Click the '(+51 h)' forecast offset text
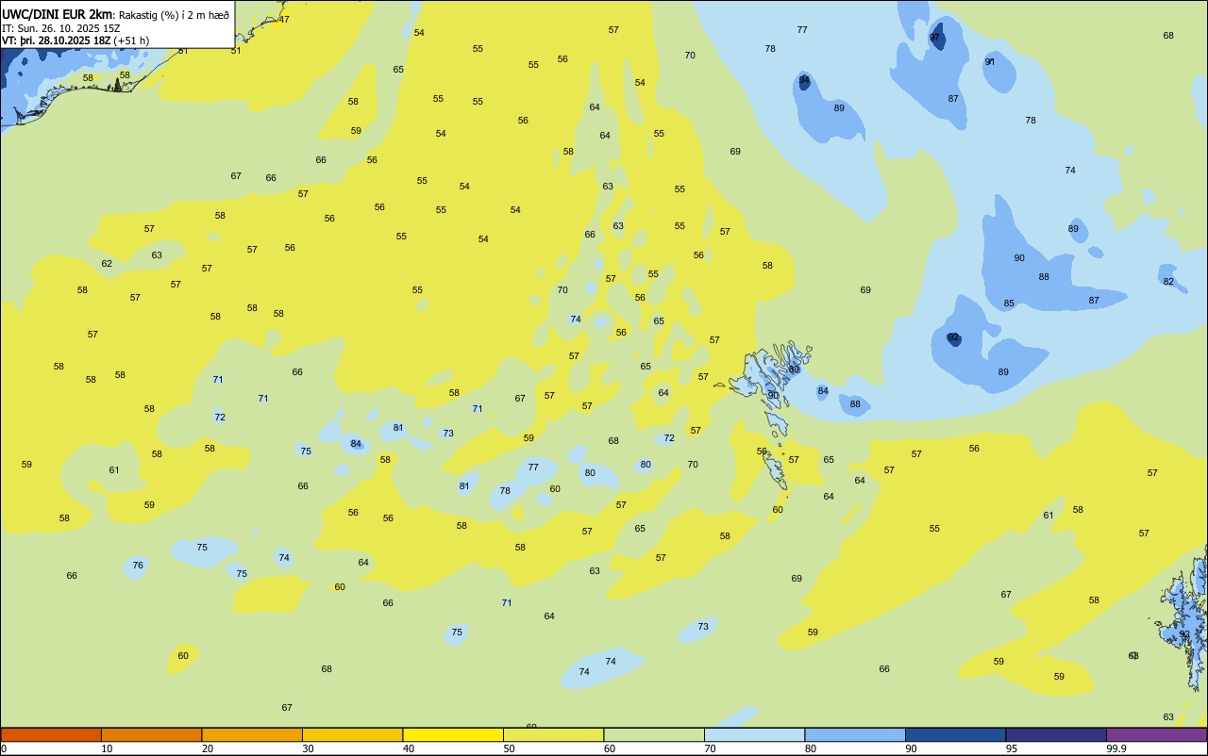 click(x=131, y=41)
